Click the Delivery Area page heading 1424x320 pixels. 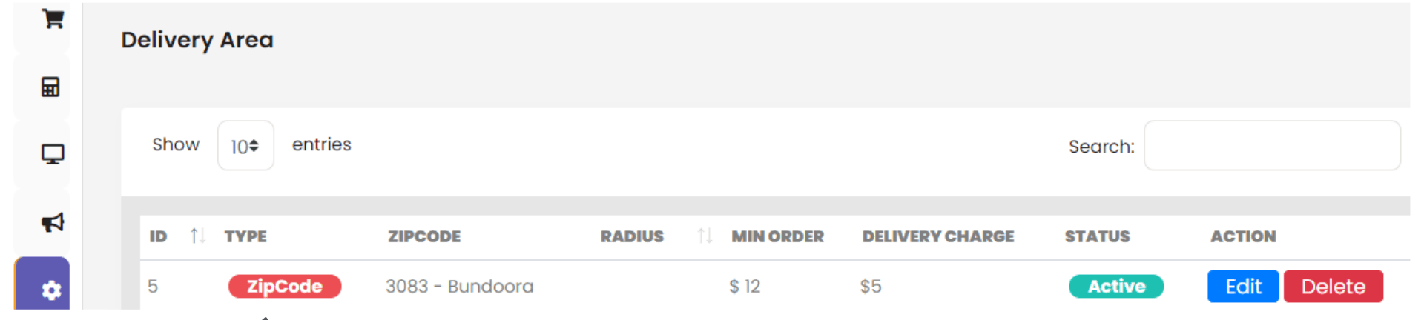click(x=197, y=40)
